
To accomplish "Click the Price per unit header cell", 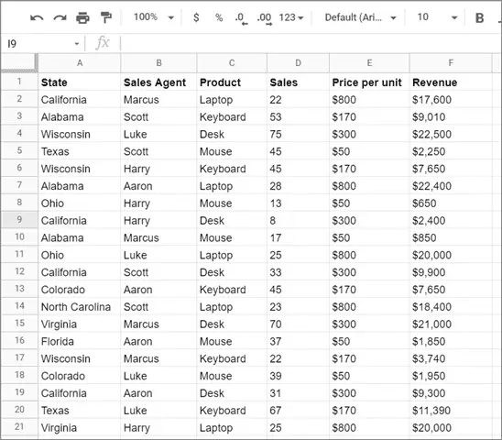I will coord(369,82).
